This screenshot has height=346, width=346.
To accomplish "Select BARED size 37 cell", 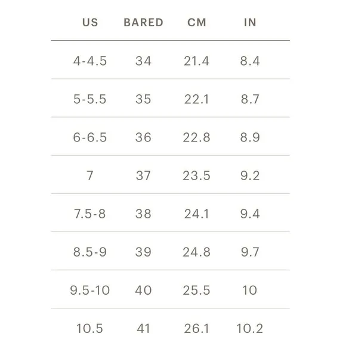I will click(x=143, y=175).
